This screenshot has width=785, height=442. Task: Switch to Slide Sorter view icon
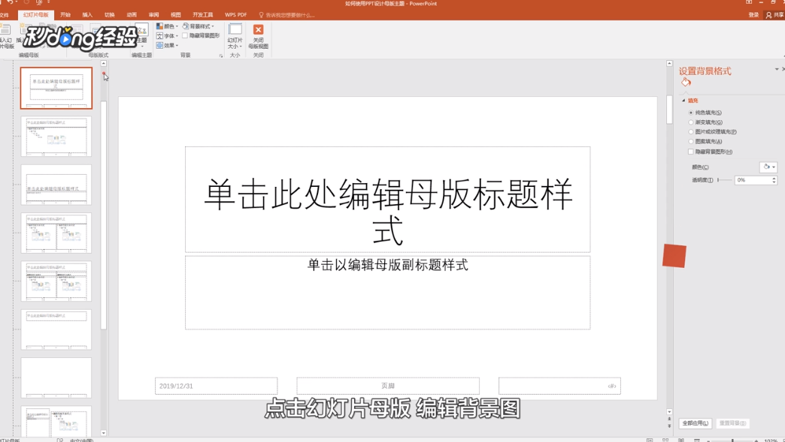[665, 440]
